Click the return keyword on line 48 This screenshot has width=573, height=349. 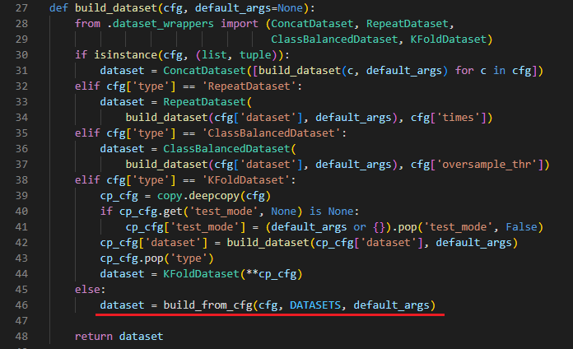coord(94,336)
